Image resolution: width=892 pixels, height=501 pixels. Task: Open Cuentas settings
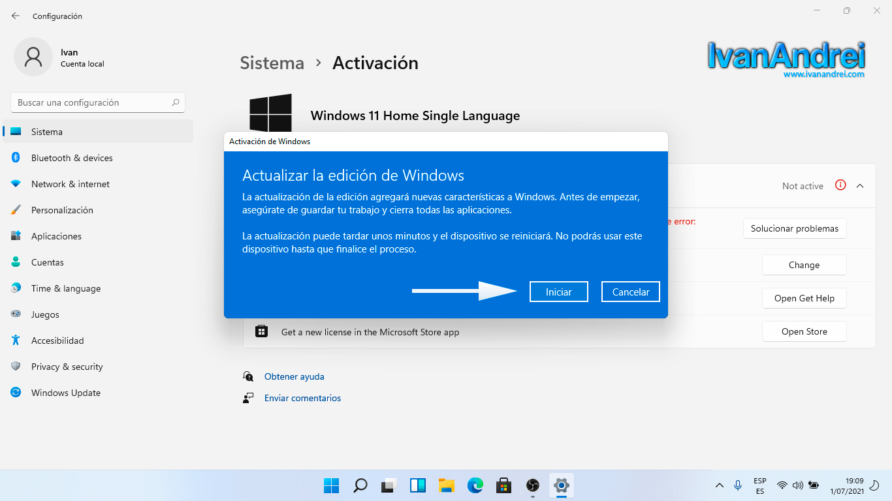98,262
